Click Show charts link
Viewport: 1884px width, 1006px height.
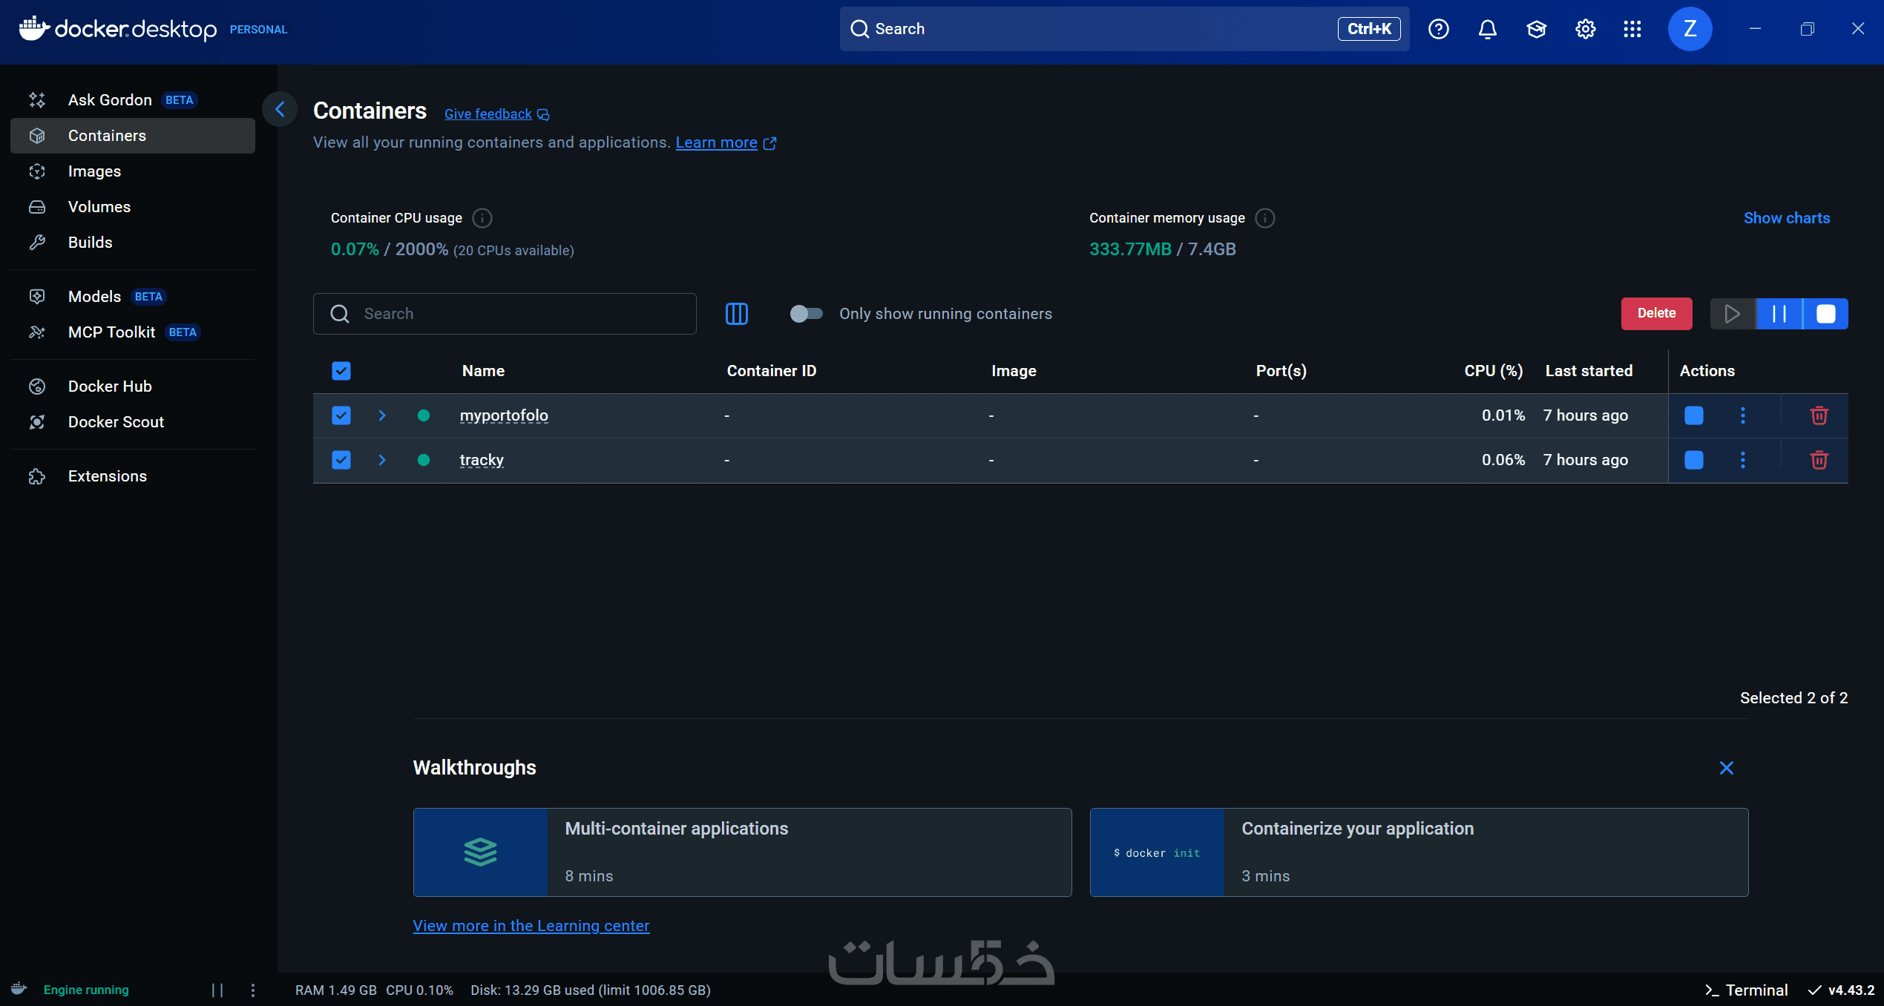[x=1786, y=218]
